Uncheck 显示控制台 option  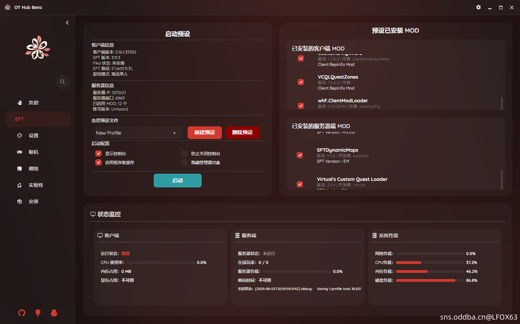(x=98, y=153)
